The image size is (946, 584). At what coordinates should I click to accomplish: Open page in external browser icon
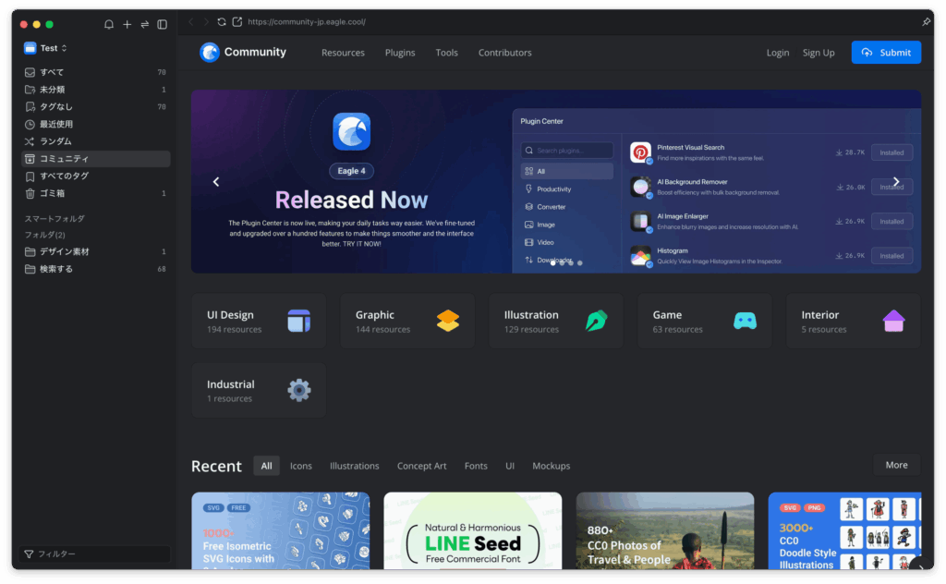pyautogui.click(x=237, y=21)
